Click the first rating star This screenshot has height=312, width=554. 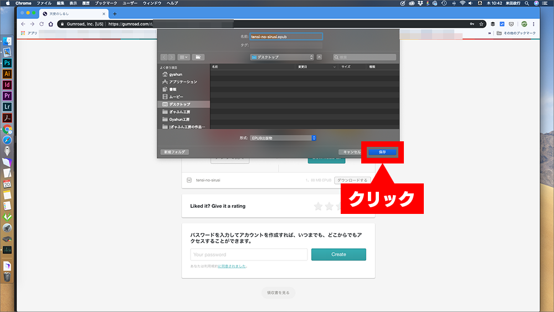click(318, 206)
